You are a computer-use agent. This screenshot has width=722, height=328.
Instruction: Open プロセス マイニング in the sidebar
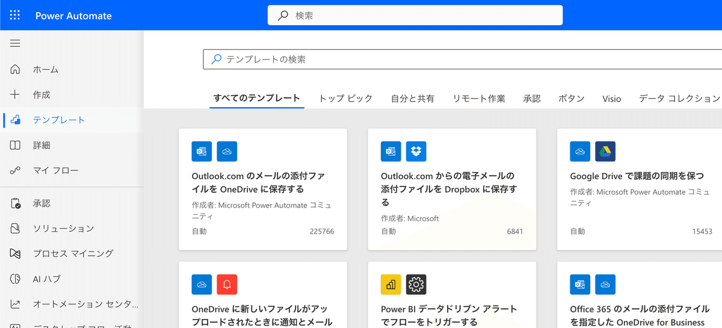click(x=72, y=254)
